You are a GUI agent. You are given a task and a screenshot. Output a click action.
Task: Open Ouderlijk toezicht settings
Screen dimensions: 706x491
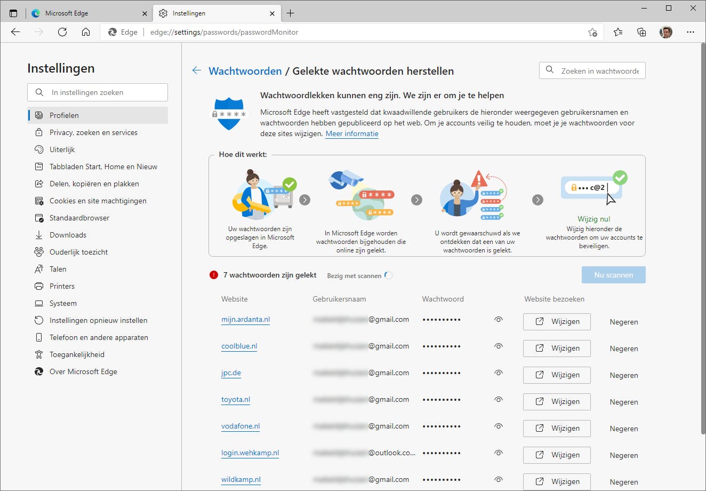click(98, 252)
